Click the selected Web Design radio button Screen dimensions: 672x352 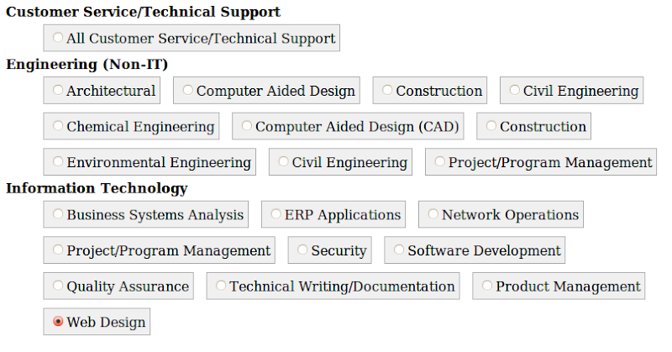pyautogui.click(x=58, y=322)
